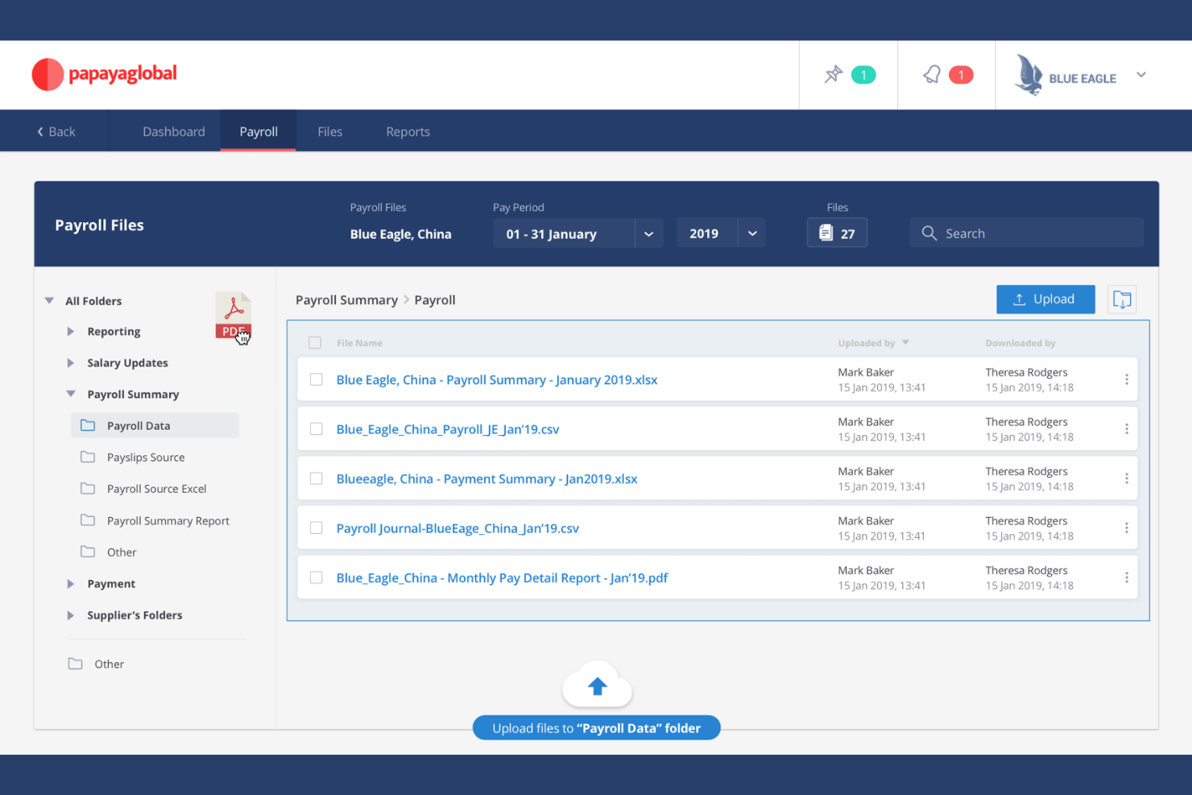Screen dimensions: 1192x795
Task: Open the 2019 year selector
Action: [751, 233]
